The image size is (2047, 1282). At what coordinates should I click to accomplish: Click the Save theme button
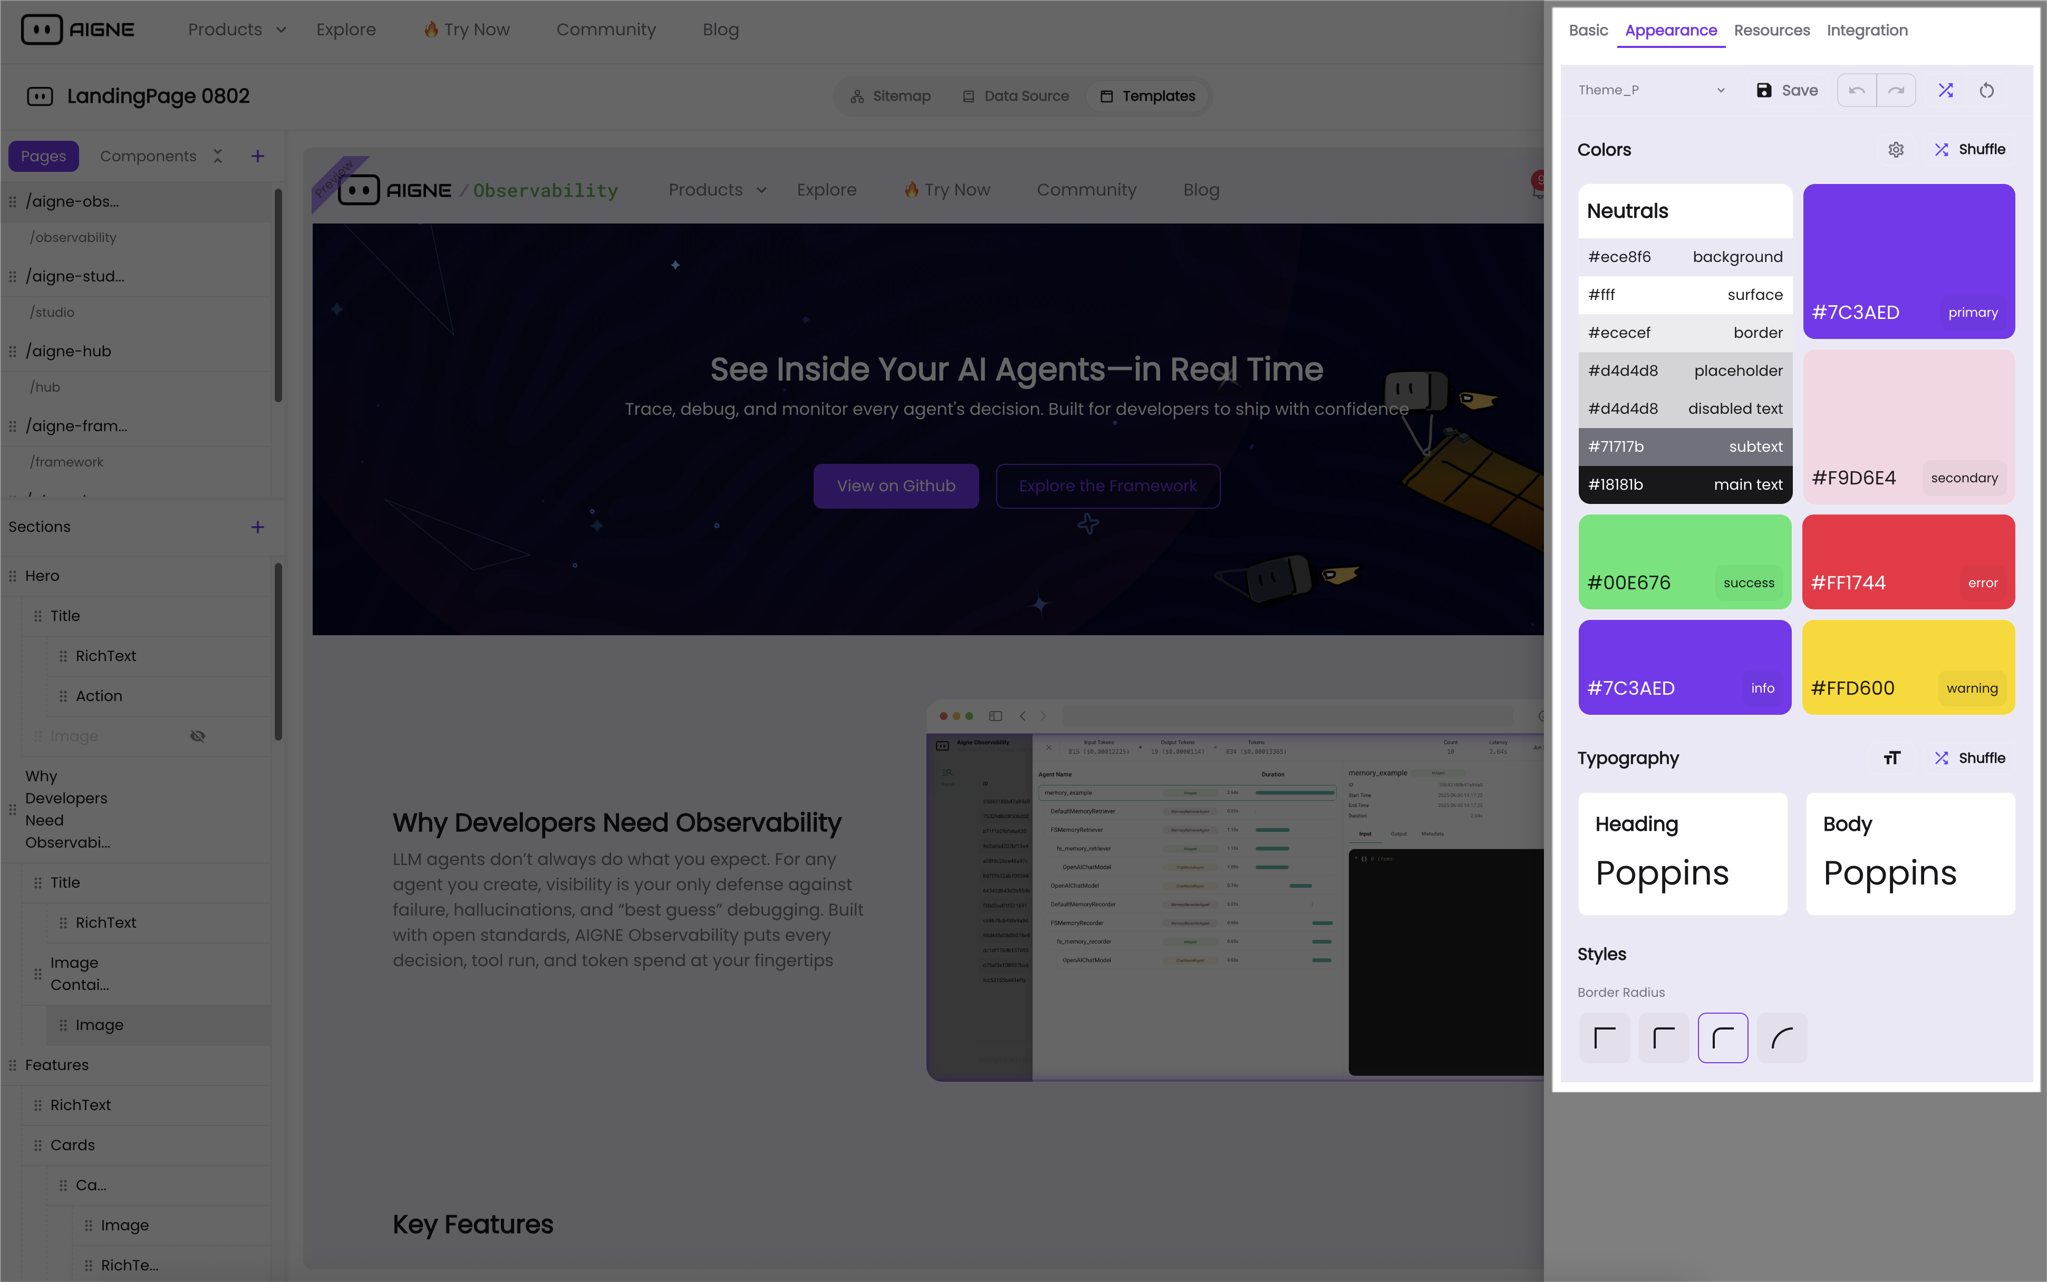coord(1788,90)
